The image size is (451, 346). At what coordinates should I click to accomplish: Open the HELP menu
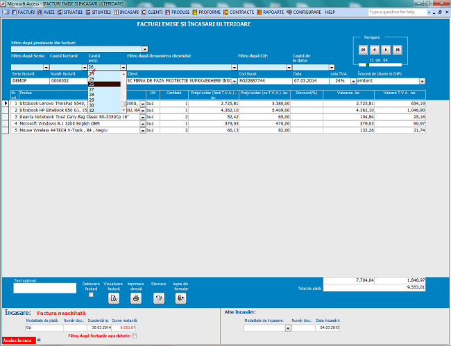tap(330, 12)
